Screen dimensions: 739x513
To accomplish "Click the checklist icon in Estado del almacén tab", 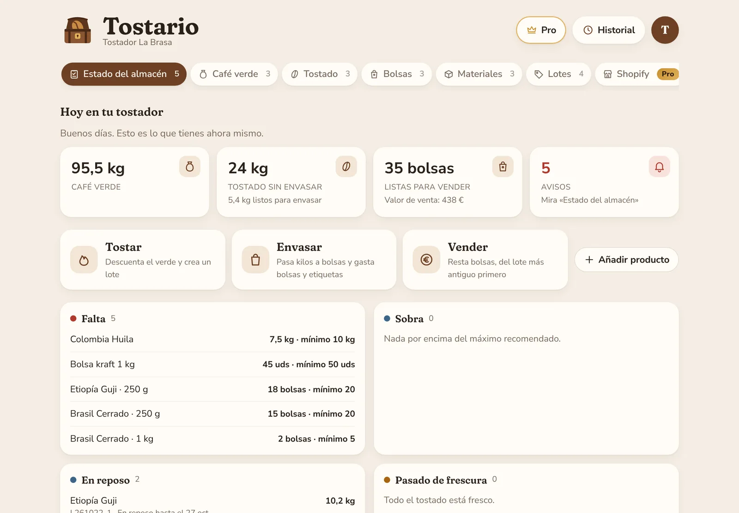I will tap(74, 74).
